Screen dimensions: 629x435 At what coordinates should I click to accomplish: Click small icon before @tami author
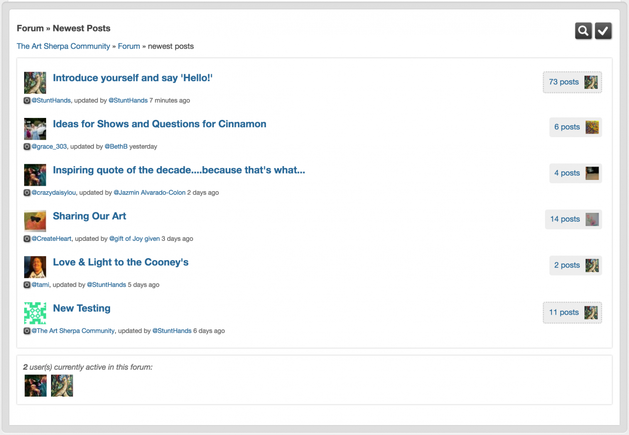pos(27,285)
